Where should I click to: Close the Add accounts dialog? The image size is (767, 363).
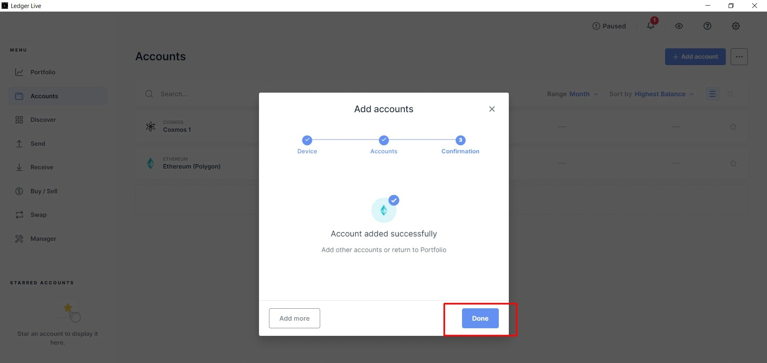(x=492, y=109)
